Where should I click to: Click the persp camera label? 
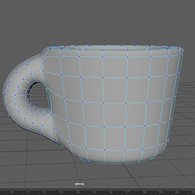pyautogui.click(x=80, y=184)
